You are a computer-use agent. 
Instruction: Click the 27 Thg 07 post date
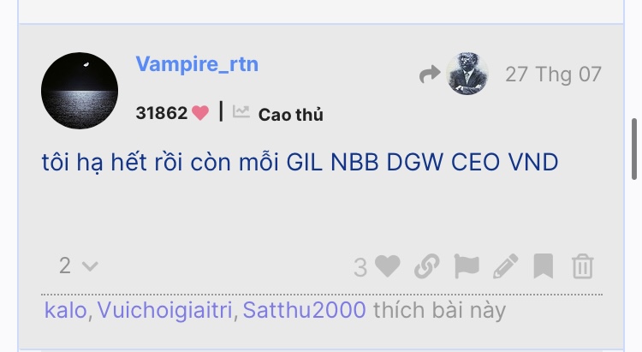coord(553,75)
